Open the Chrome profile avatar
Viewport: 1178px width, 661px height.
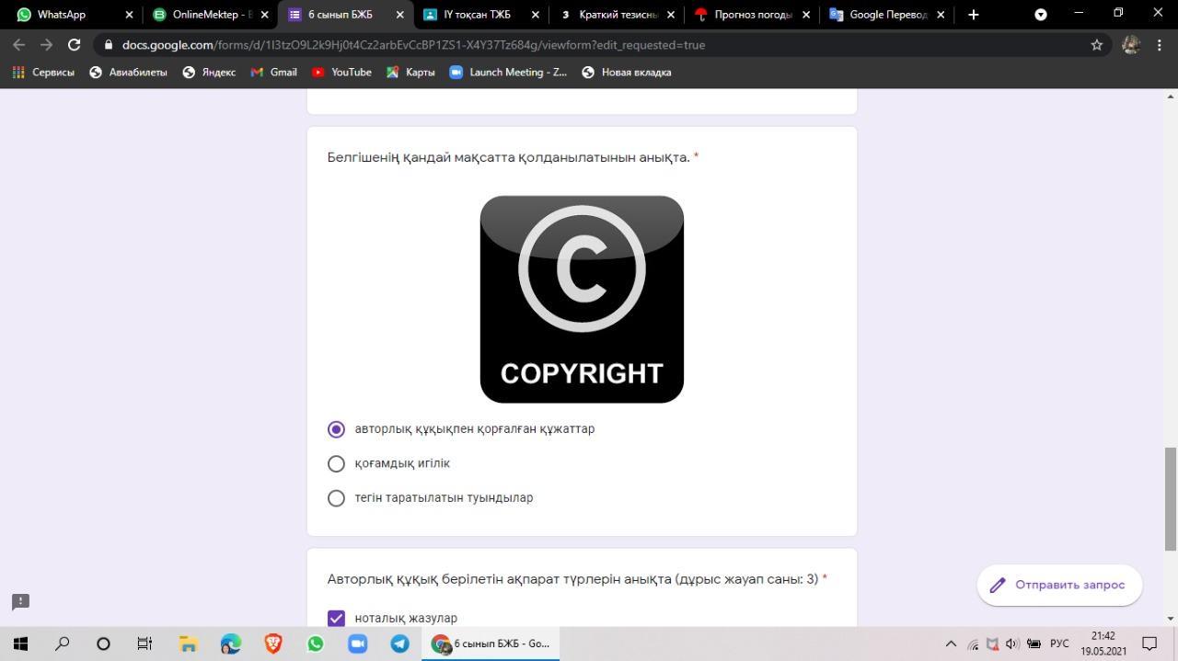(x=1131, y=45)
